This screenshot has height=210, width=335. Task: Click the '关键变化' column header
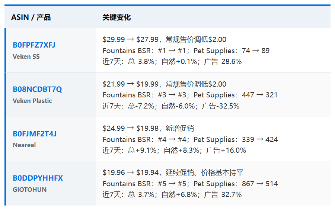(117, 17)
